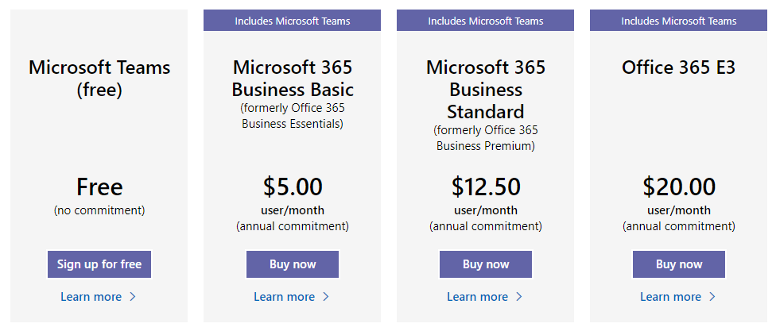Click the chevron arrow in the Office 365 E3 card
The width and height of the screenshot is (776, 331).
pyautogui.click(x=712, y=297)
